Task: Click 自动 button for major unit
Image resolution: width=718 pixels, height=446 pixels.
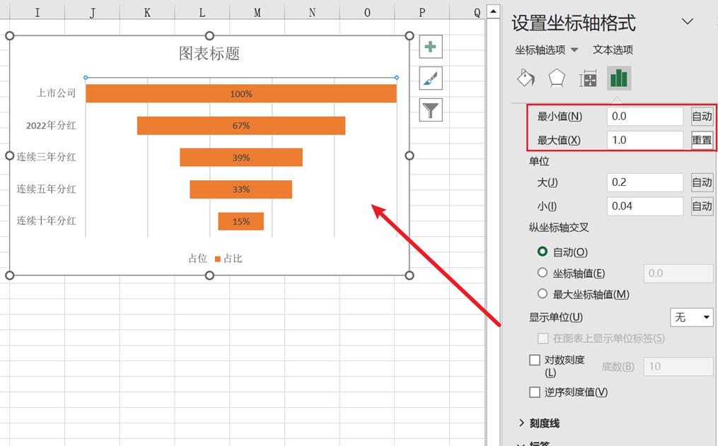Action: 702,182
